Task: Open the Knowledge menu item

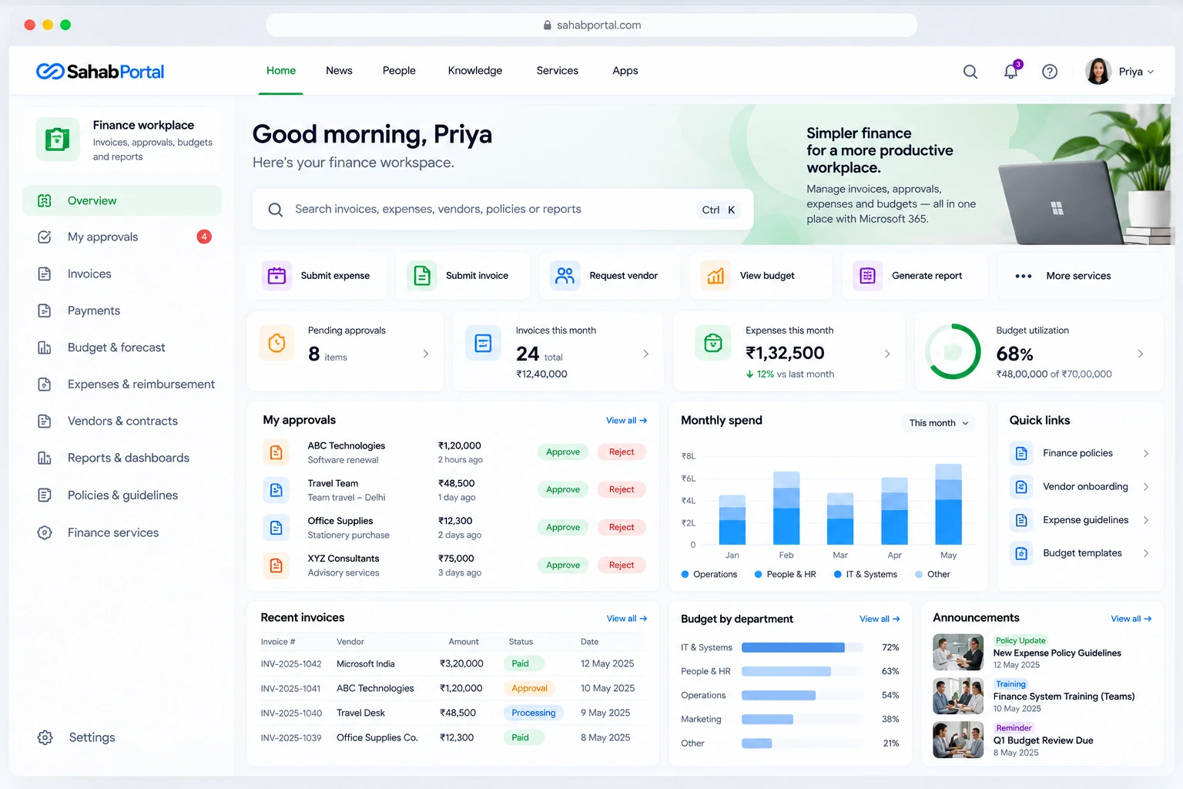Action: [x=475, y=71]
